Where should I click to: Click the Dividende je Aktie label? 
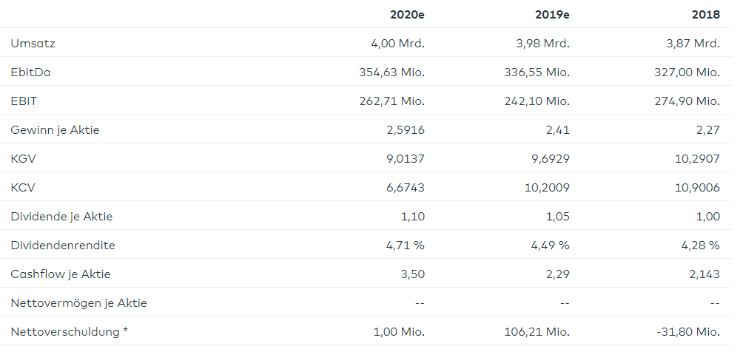pyautogui.click(x=61, y=217)
